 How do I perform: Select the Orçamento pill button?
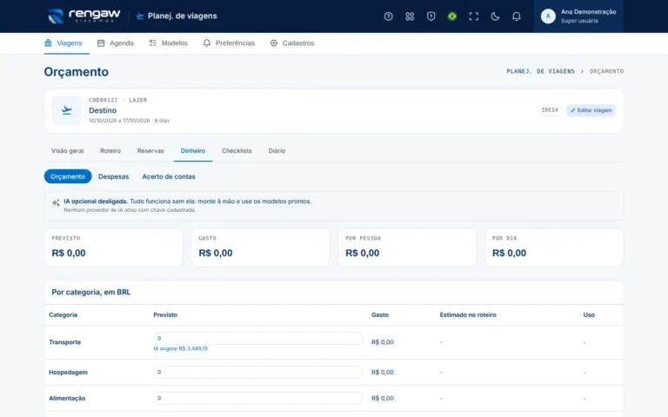(68, 176)
